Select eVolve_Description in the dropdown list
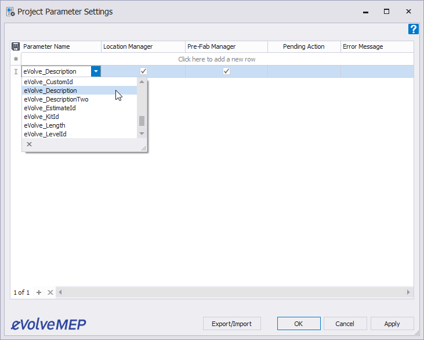Viewport: 424px width, 340px height. 79,91
